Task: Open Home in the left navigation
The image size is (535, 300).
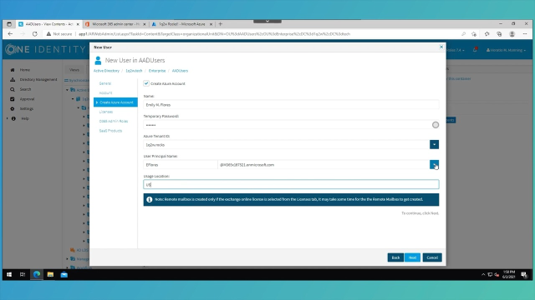Action: 24,70
